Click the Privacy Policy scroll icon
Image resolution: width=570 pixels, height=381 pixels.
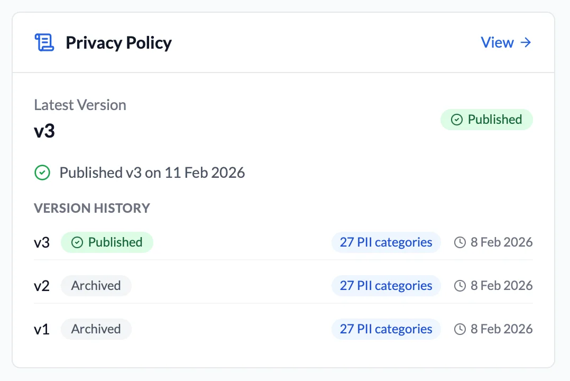click(x=45, y=42)
